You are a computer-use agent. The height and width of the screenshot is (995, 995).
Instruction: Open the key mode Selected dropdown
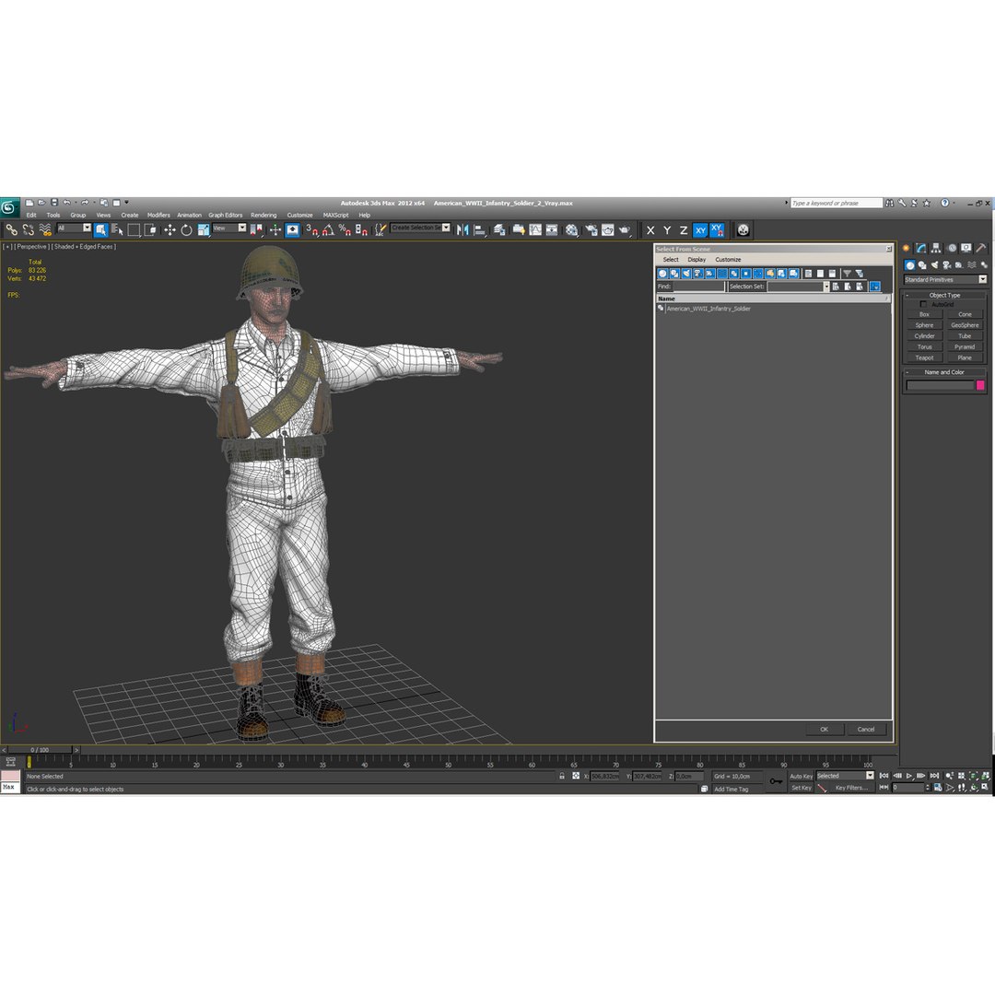[845, 776]
